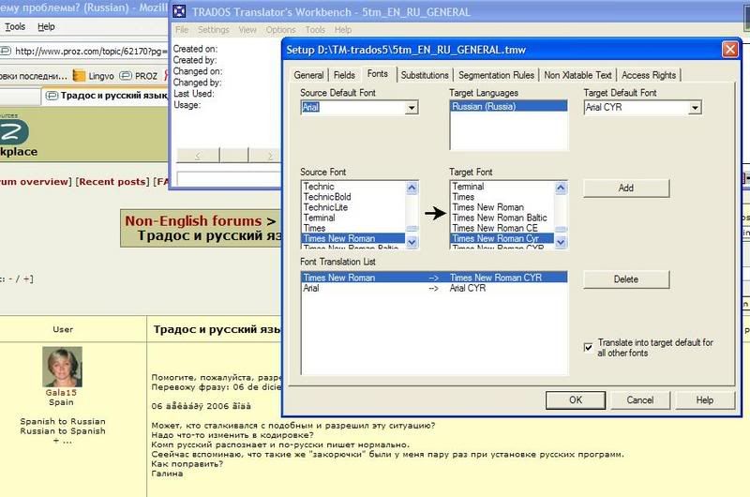Click the Add button
This screenshot has height=497, width=750.
coord(625,188)
